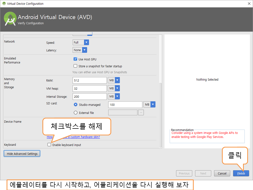The height and width of the screenshot is (190, 253).
Task: Click the Finish button
Action: pos(241,173)
